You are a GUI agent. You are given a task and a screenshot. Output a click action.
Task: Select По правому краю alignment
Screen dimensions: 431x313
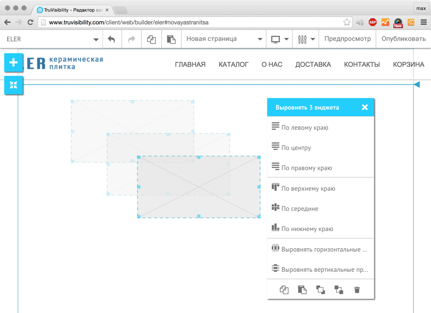tap(321, 168)
